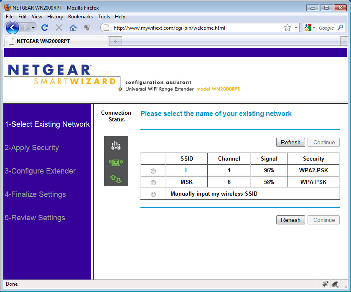Minimize the Firefox window
Image resolution: width=351 pixels, height=292 pixels.
coord(313,8)
